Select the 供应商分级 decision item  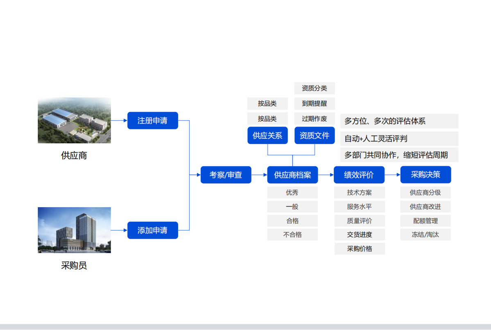pyautogui.click(x=425, y=192)
